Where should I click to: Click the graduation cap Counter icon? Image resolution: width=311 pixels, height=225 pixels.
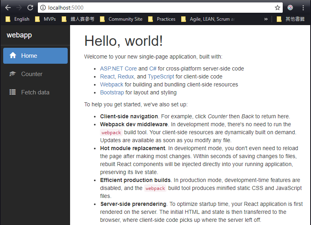(x=13, y=74)
